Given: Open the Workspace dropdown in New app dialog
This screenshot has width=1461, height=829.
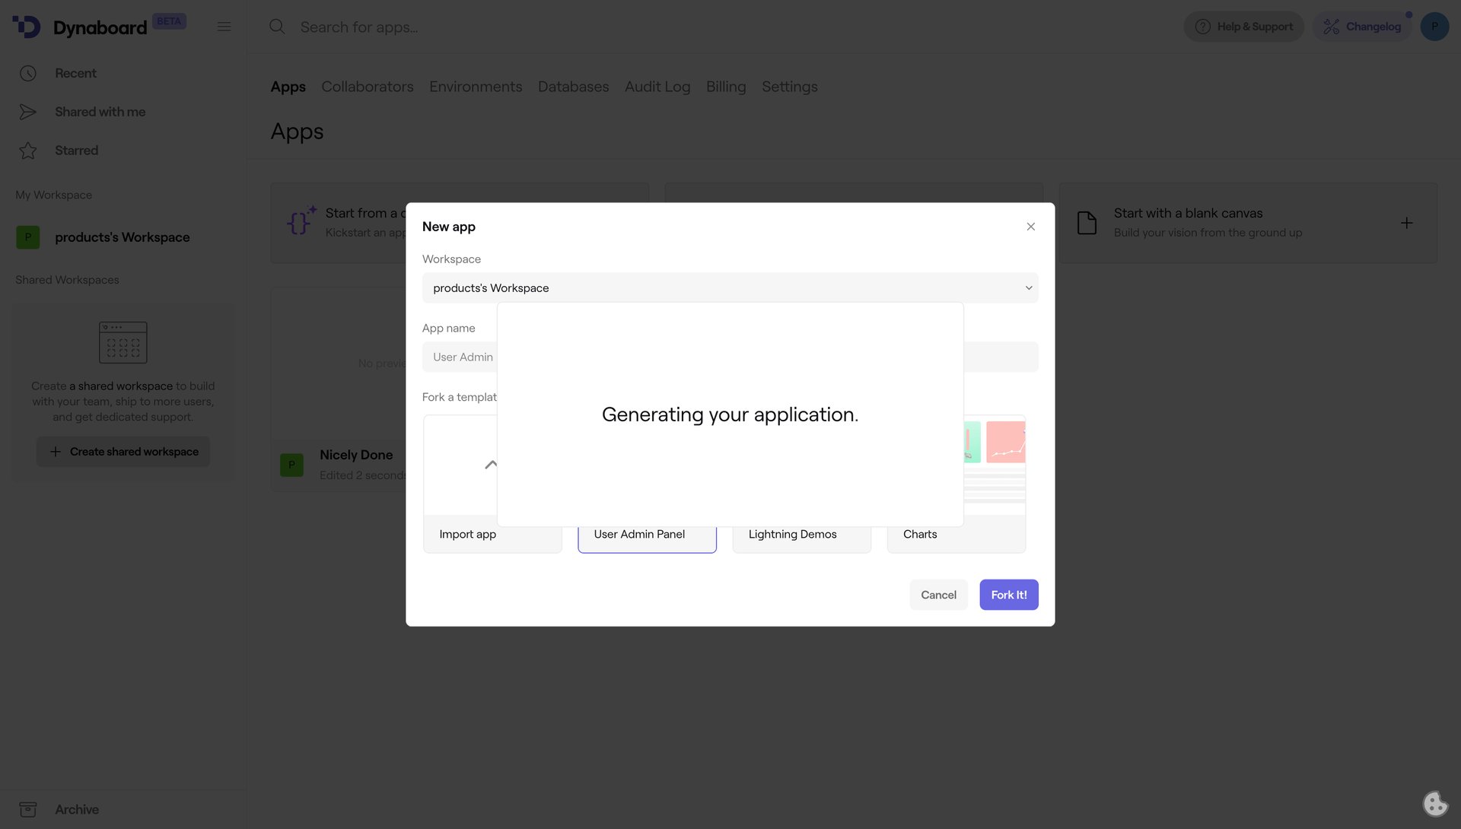Looking at the screenshot, I should (1028, 287).
